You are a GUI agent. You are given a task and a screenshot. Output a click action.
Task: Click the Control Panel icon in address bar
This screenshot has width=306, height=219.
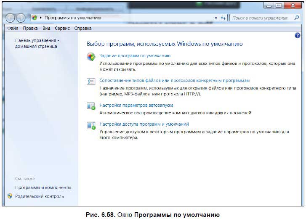[35, 18]
